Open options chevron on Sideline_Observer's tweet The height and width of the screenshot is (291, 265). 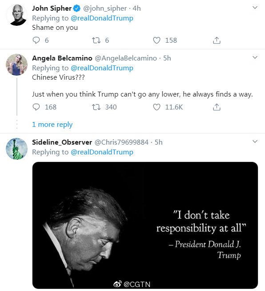[x=255, y=141]
